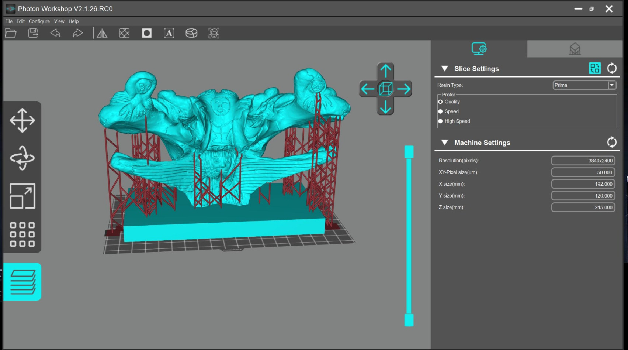Image resolution: width=628 pixels, height=350 pixels.
Task: Select the mirror model tool
Action: [102, 33]
